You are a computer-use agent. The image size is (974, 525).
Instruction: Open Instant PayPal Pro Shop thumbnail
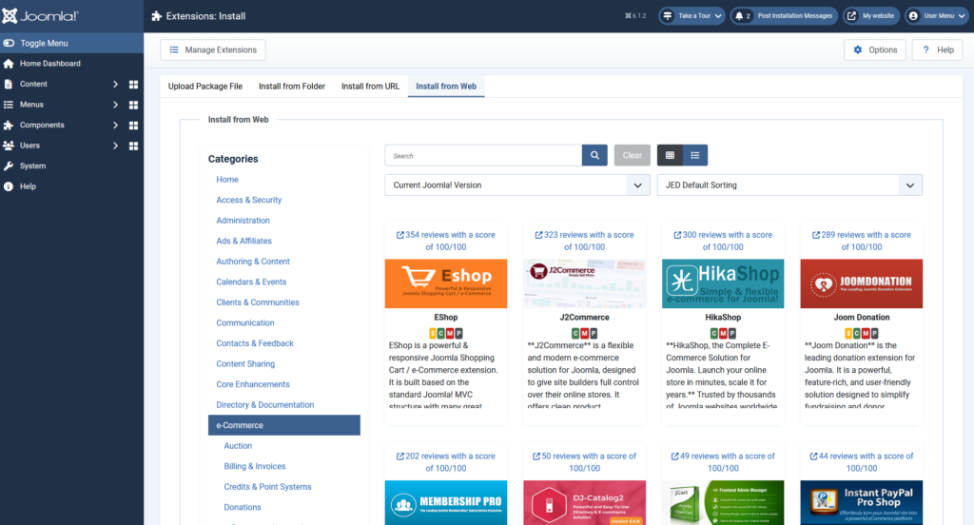[x=862, y=502]
